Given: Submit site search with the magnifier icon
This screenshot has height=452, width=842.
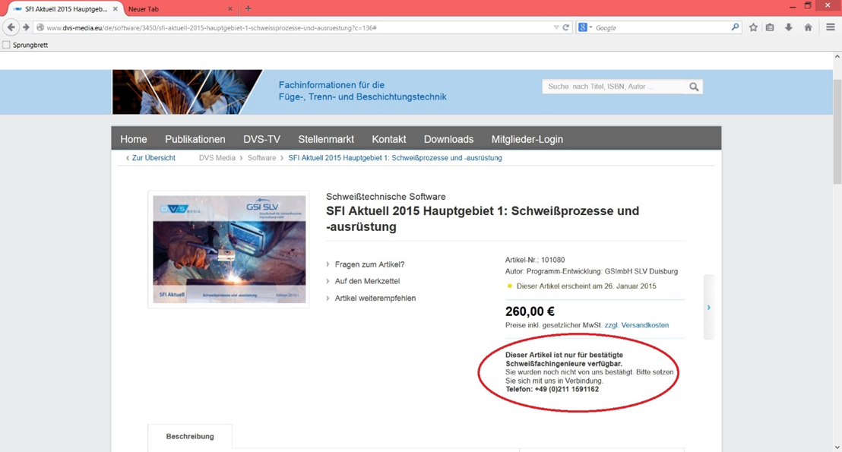Looking at the screenshot, I should [694, 87].
